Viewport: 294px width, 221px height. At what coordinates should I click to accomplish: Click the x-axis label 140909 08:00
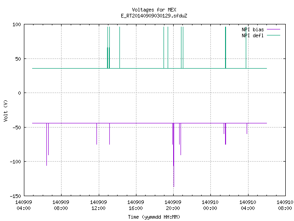click(x=61, y=205)
